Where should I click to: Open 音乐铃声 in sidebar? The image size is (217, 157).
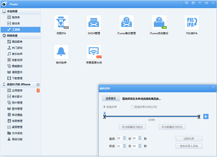point(20,54)
